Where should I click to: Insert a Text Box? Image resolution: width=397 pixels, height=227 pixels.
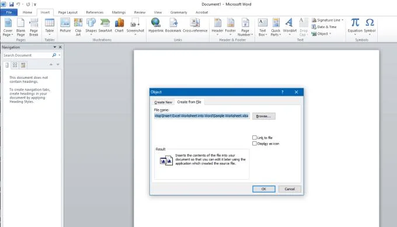pos(263,27)
